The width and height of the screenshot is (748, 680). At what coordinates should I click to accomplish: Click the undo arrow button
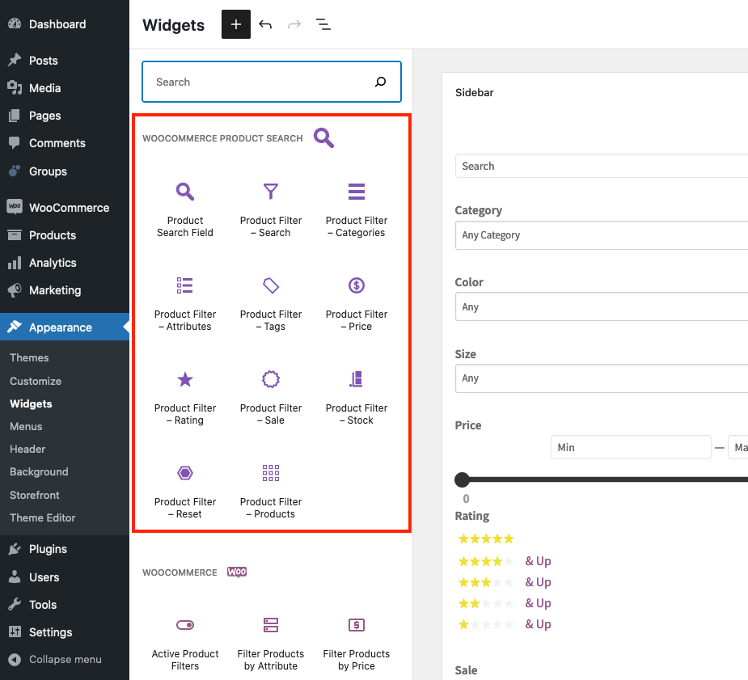265,24
